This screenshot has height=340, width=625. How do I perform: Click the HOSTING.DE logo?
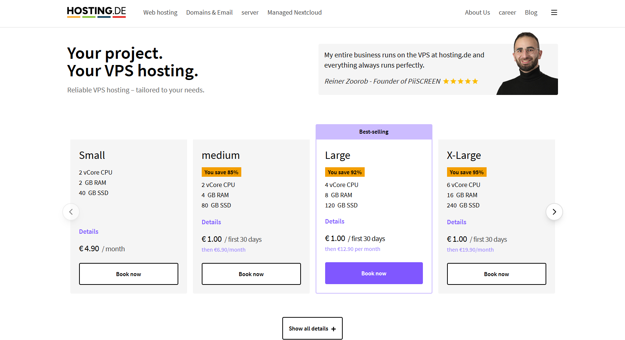[x=96, y=12]
